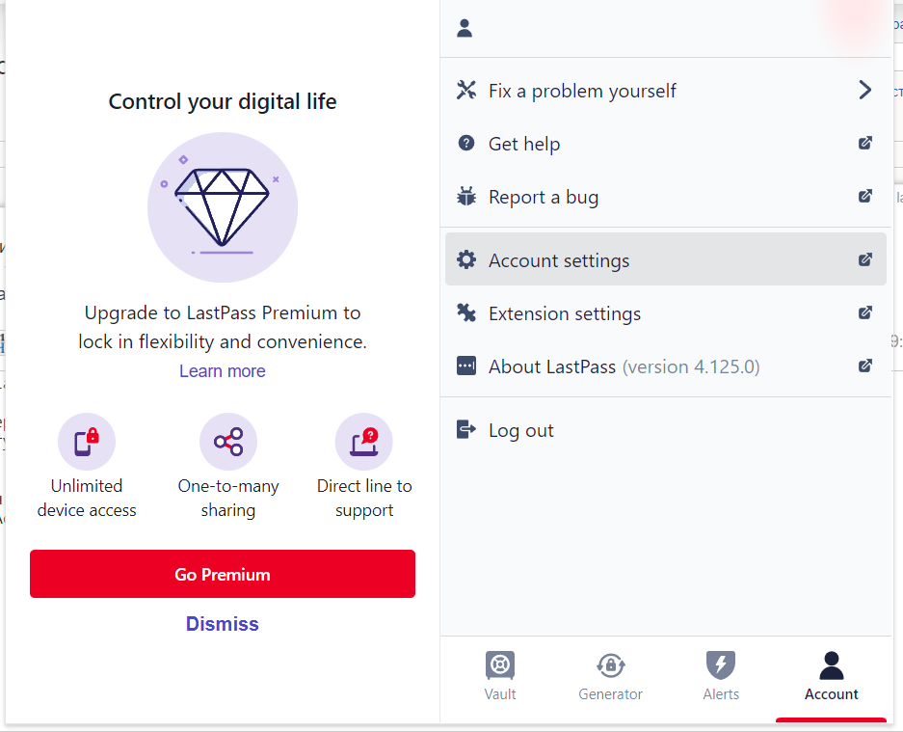Click the Extension settings puzzle icon
903x732 pixels.
[x=466, y=313]
